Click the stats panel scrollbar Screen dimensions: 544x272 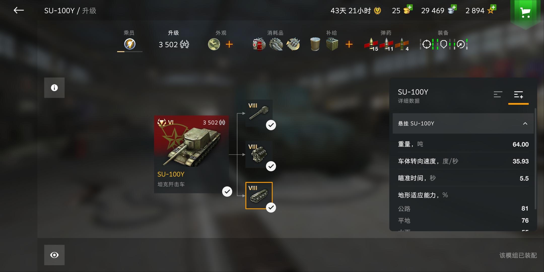pyautogui.click(x=535, y=159)
